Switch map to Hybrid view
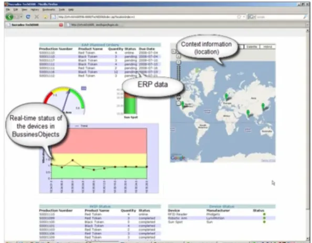312x243 pixels. 267,47
